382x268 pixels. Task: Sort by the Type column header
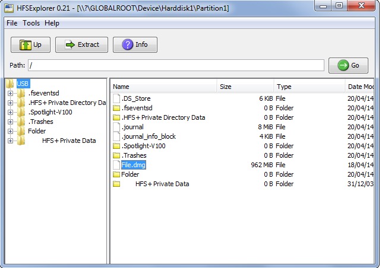pos(310,87)
